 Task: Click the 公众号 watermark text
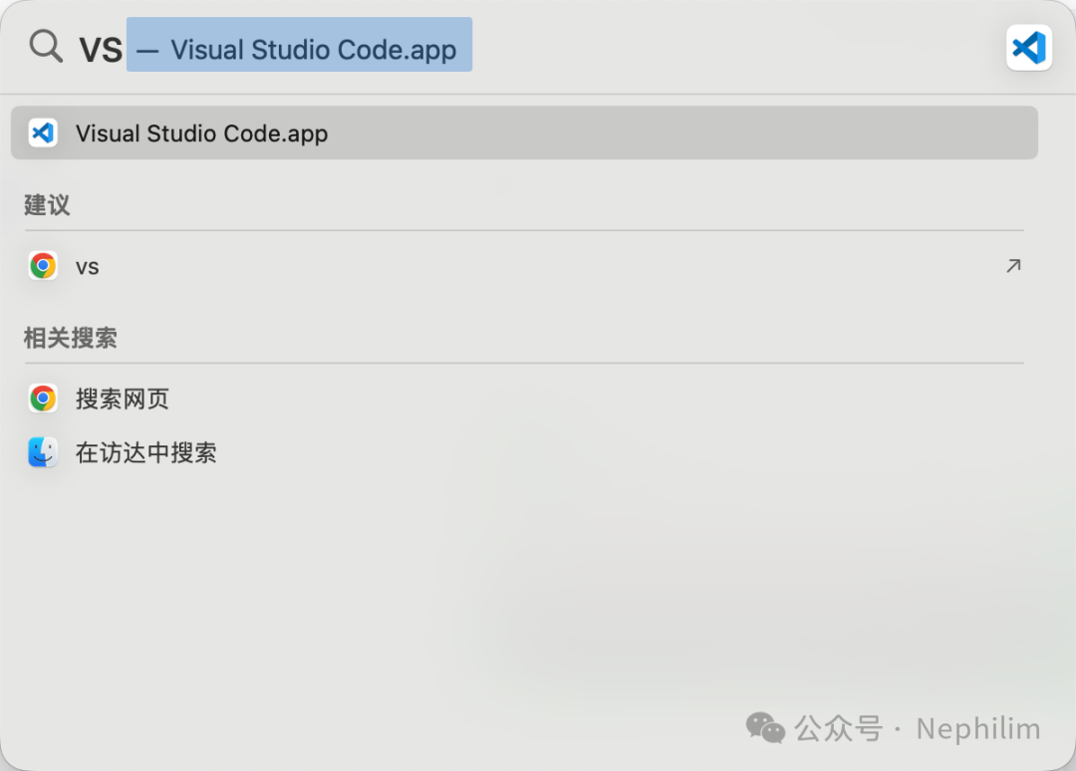pyautogui.click(x=838, y=728)
